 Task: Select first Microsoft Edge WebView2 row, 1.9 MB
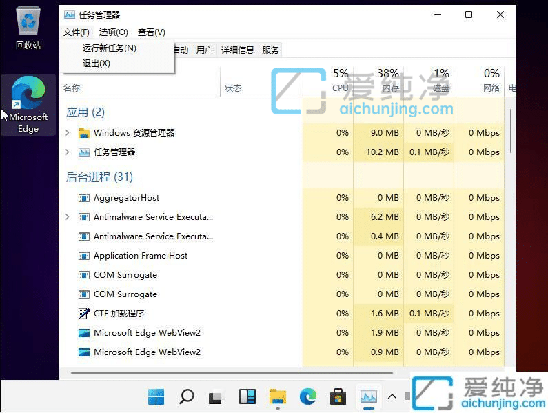point(283,333)
